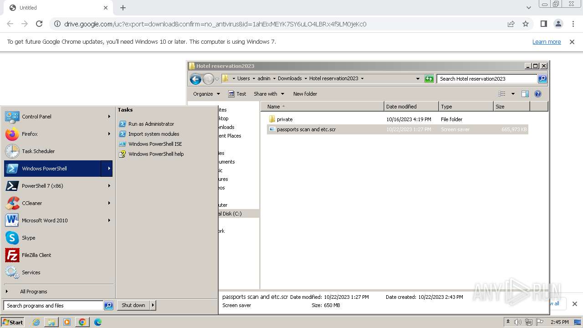Close the download bar in Chrome

click(575, 304)
